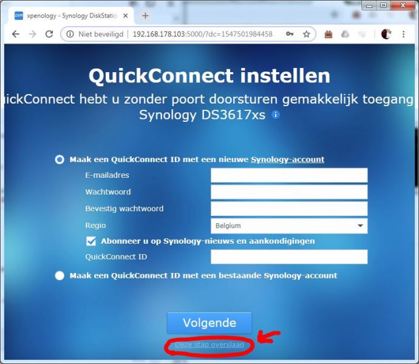Click the Volgende button

[209, 323]
